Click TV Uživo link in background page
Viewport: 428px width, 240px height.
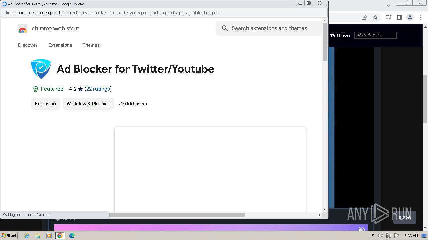340,36
